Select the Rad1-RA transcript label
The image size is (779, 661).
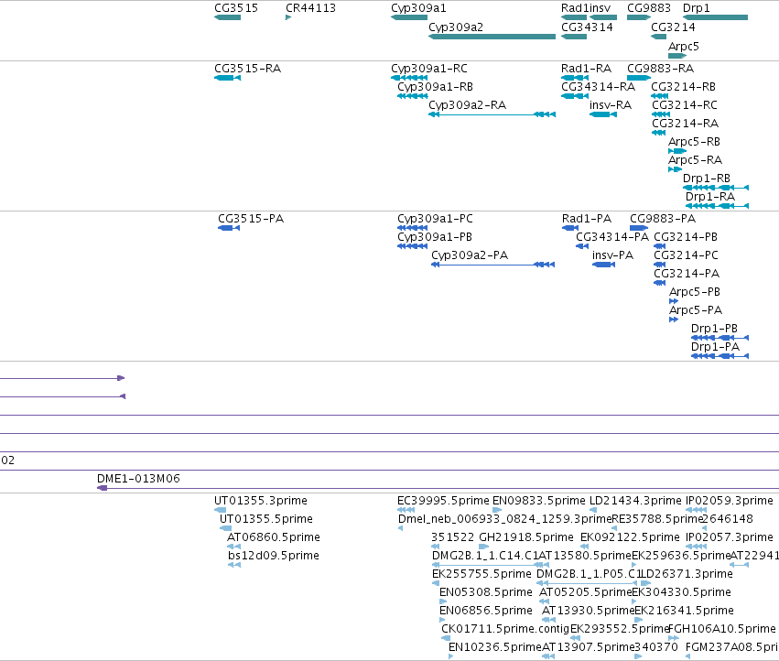(586, 68)
